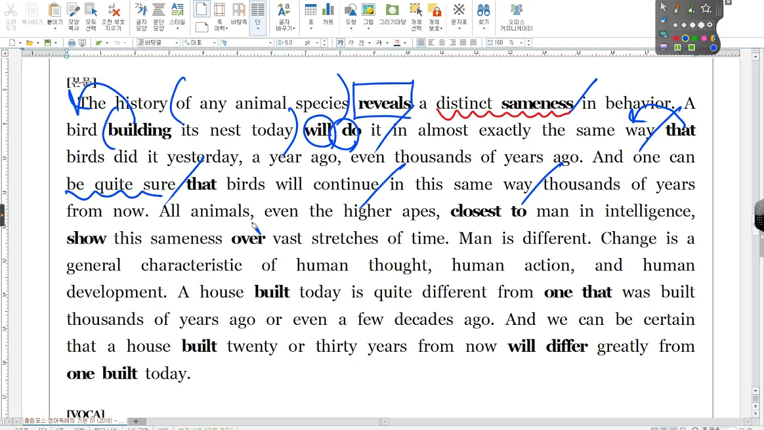Toggle align left paragraph button
The width and height of the screenshot is (764, 430).
(432, 43)
